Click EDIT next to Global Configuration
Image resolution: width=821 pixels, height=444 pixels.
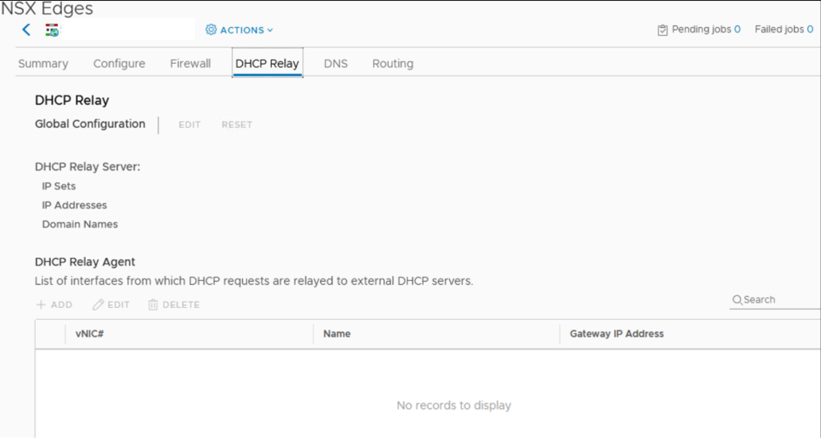190,124
